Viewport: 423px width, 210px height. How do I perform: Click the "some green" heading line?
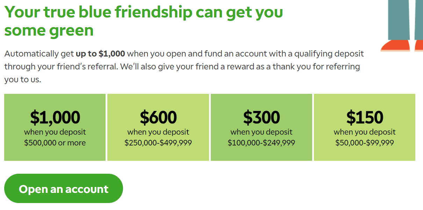coord(49,30)
